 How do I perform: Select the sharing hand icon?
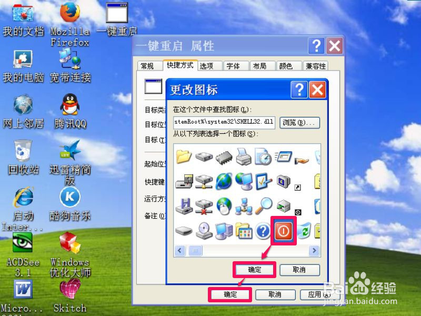pos(302,161)
